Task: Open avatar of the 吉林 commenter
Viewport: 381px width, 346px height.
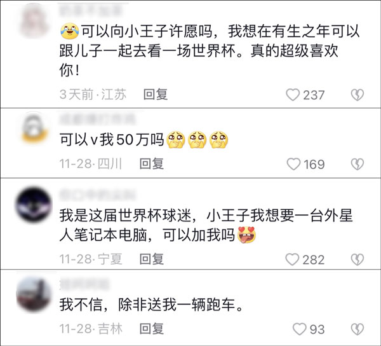Action: (34, 294)
